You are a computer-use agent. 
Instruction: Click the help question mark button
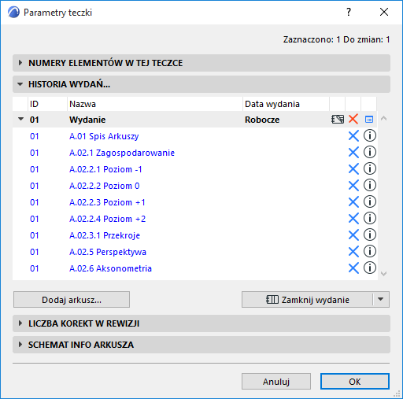click(x=349, y=12)
